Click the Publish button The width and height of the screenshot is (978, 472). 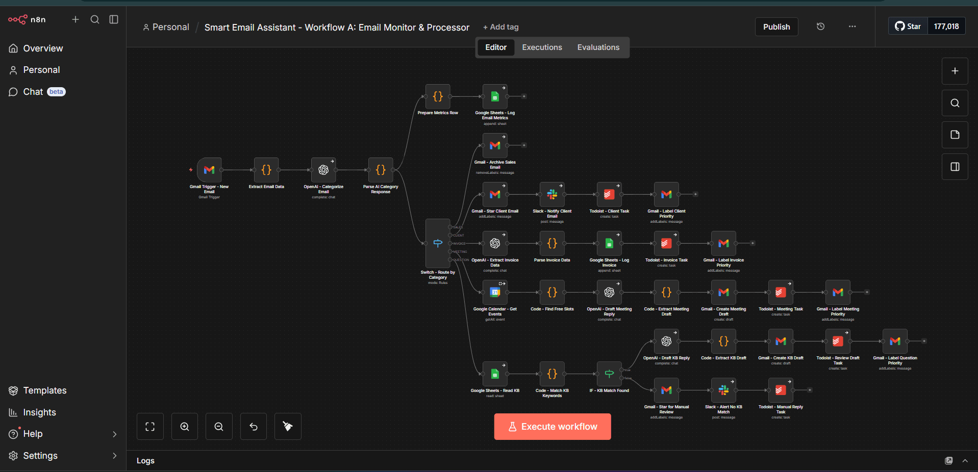[776, 27]
